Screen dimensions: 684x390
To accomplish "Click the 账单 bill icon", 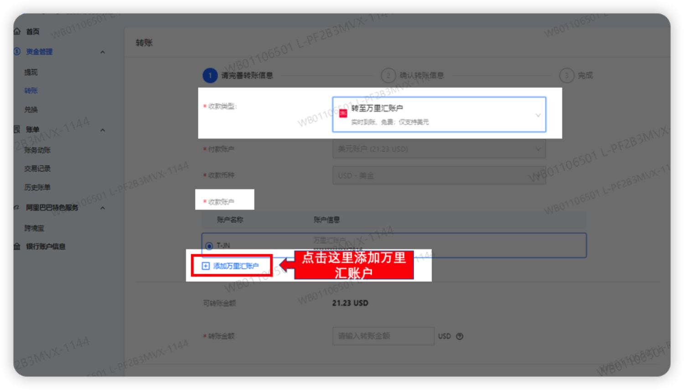I will (x=17, y=129).
